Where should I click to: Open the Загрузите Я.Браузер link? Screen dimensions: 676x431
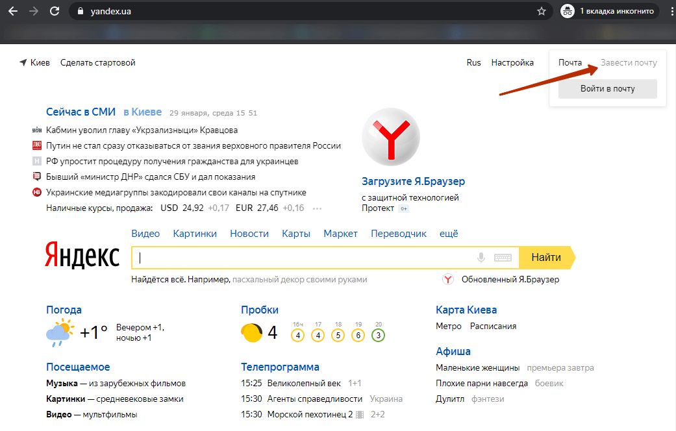(x=413, y=182)
